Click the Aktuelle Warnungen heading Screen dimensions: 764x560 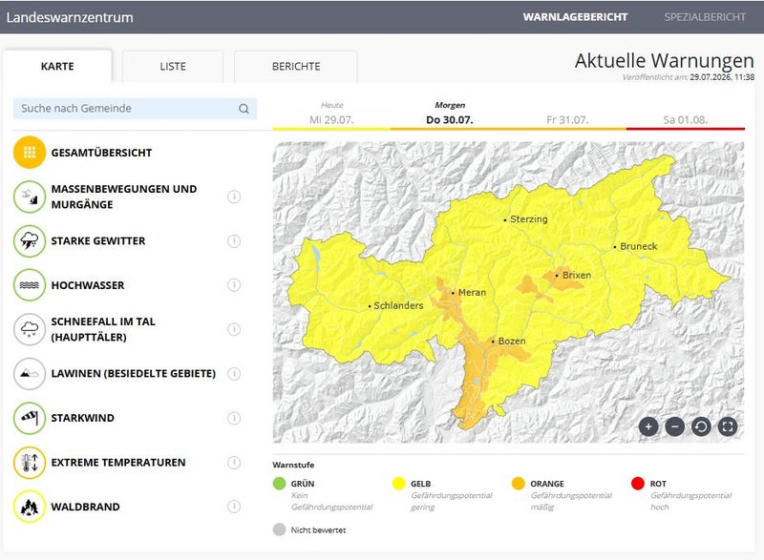(664, 61)
